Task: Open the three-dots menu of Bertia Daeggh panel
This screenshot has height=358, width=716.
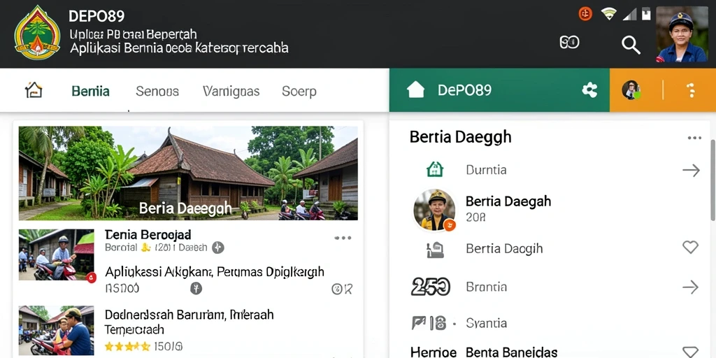Action: [x=694, y=138]
